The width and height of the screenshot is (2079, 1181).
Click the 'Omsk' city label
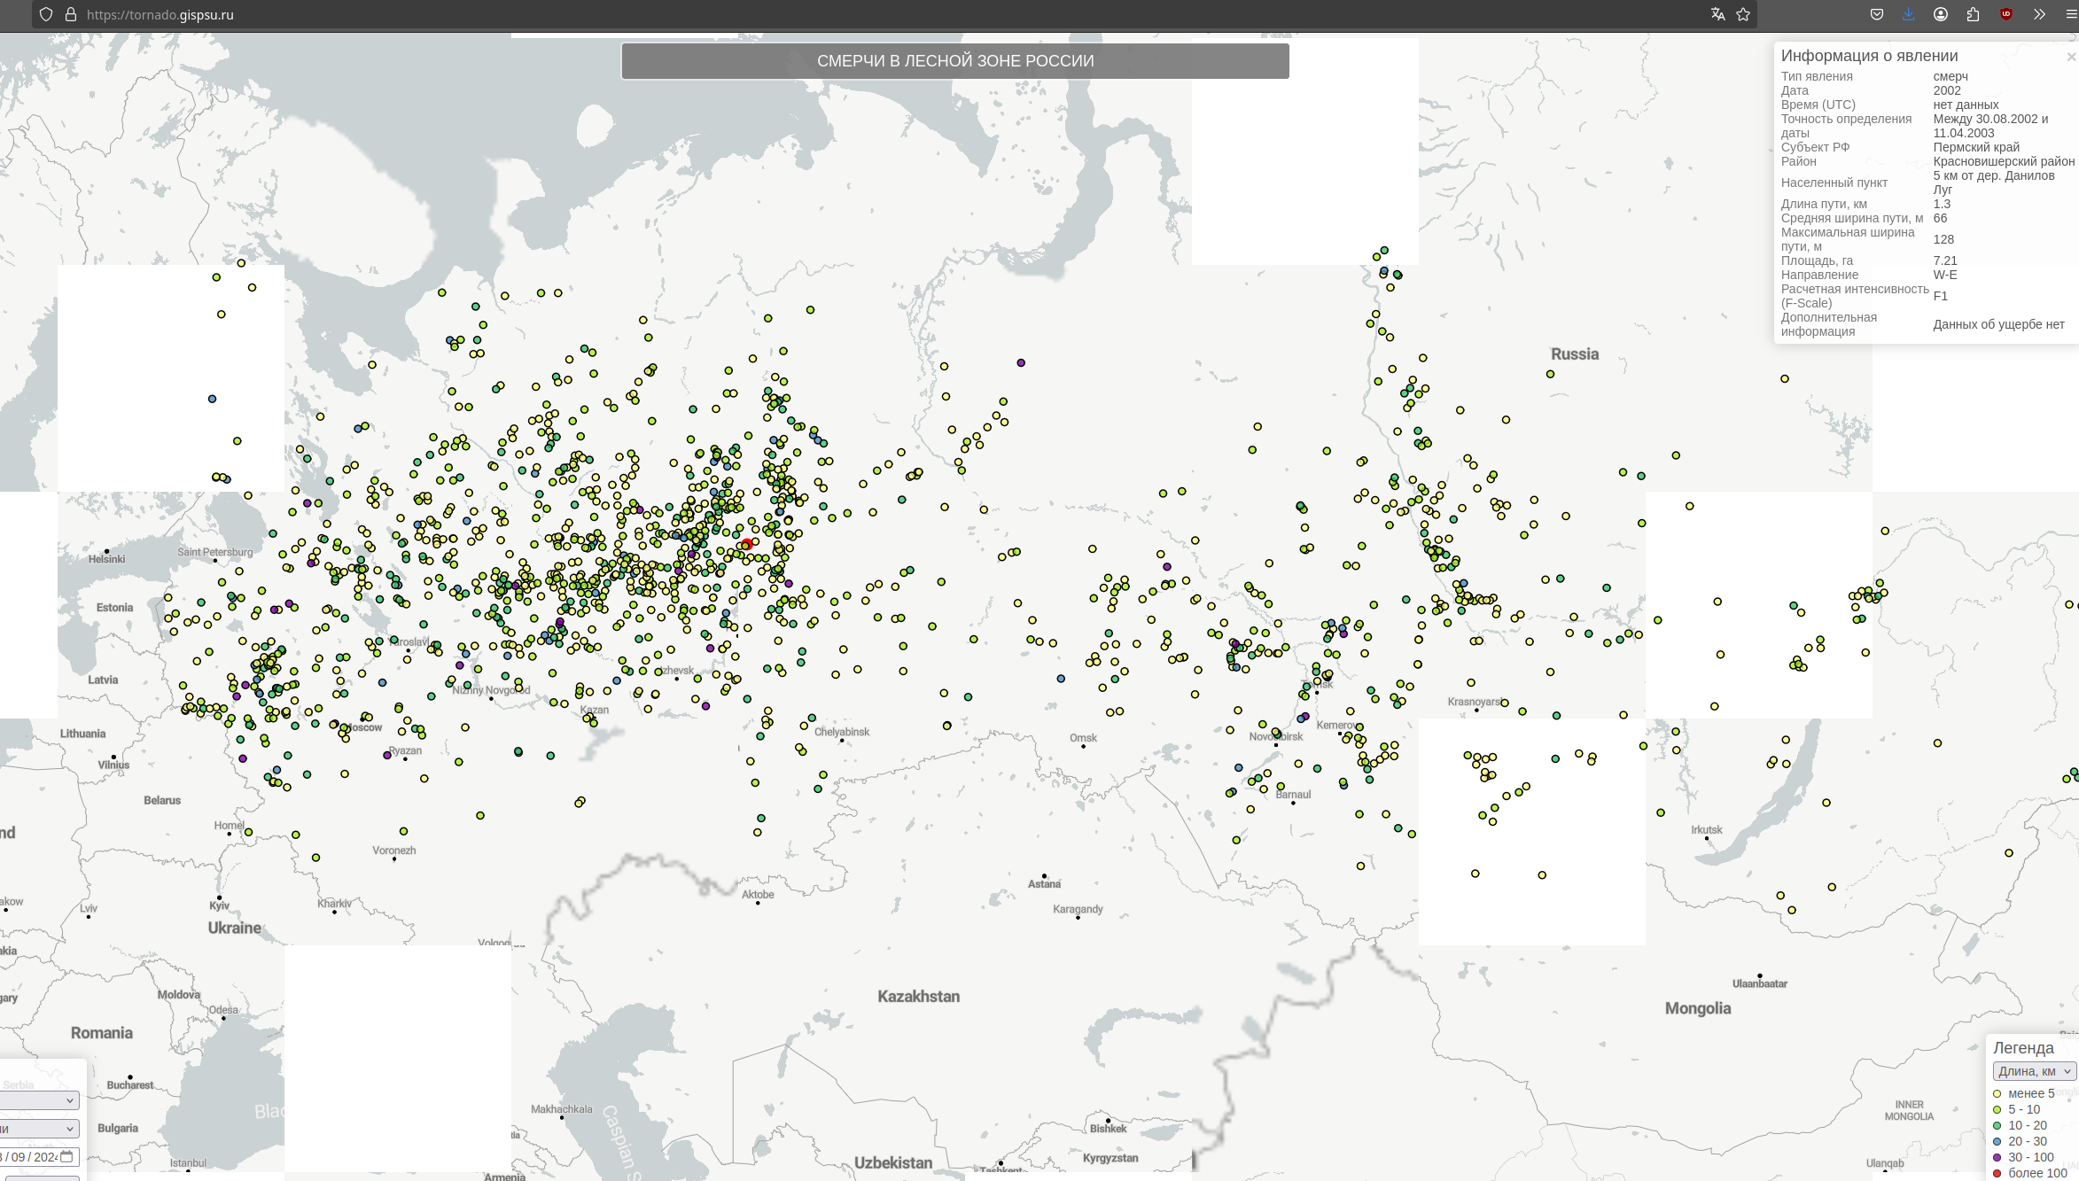click(1083, 738)
